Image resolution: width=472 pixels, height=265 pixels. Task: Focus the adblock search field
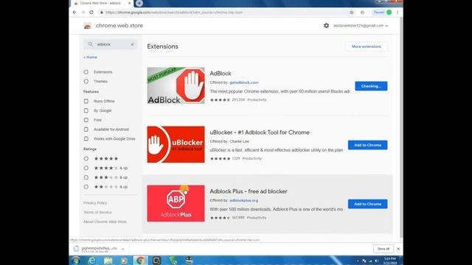pyautogui.click(x=111, y=44)
